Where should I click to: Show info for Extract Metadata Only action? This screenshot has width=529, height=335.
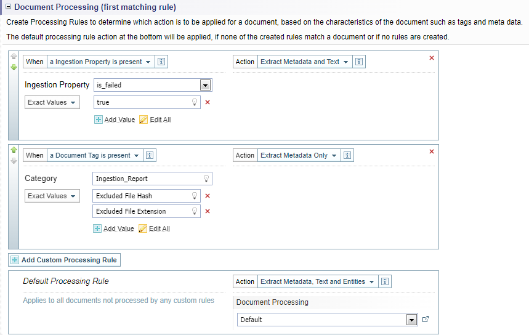tap(348, 155)
